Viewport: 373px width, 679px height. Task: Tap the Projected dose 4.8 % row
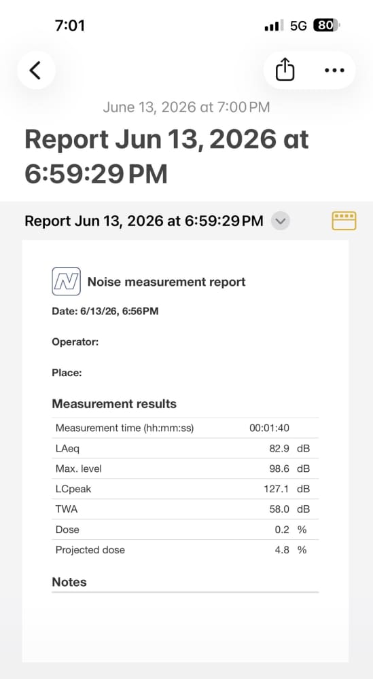tap(185, 550)
